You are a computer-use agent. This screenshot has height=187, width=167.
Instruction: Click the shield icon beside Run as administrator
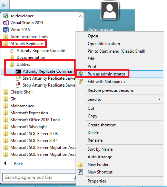click(80, 74)
